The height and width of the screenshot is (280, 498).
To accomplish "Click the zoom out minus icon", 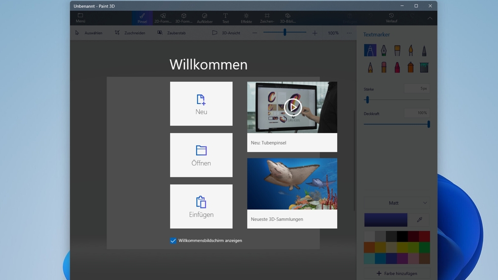I will [255, 33].
